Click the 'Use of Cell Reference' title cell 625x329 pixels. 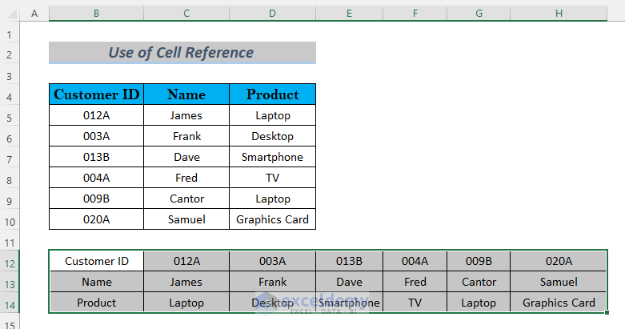coord(182,53)
